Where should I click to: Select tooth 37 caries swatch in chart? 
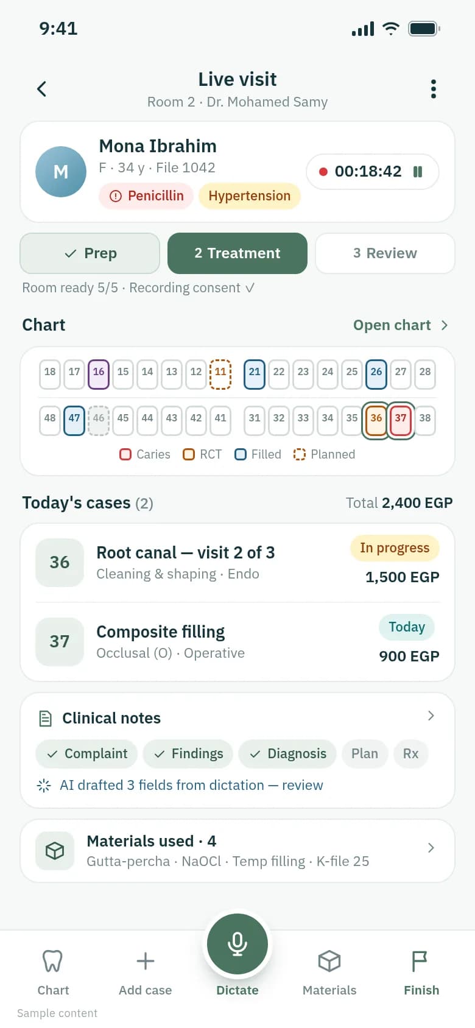401,418
